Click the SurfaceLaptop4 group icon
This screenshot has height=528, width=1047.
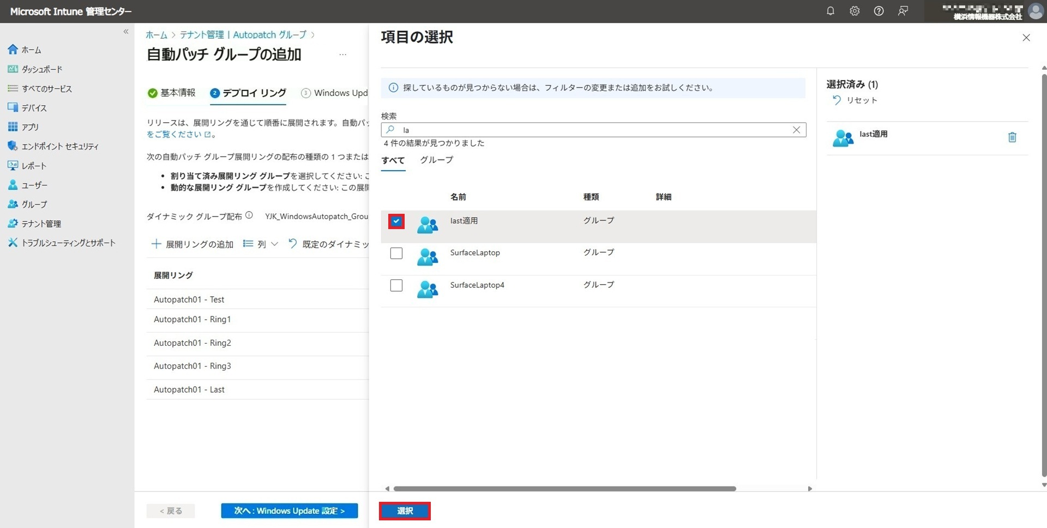tap(428, 289)
